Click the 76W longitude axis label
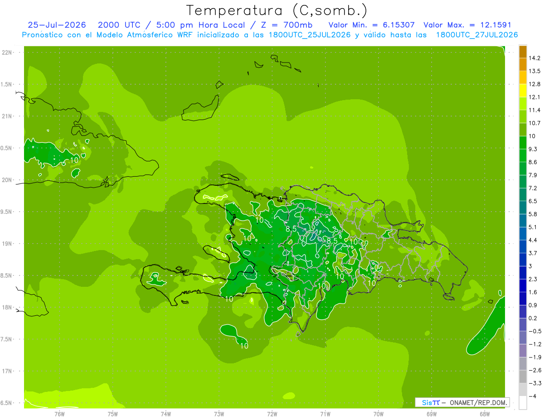 pyautogui.click(x=59, y=414)
